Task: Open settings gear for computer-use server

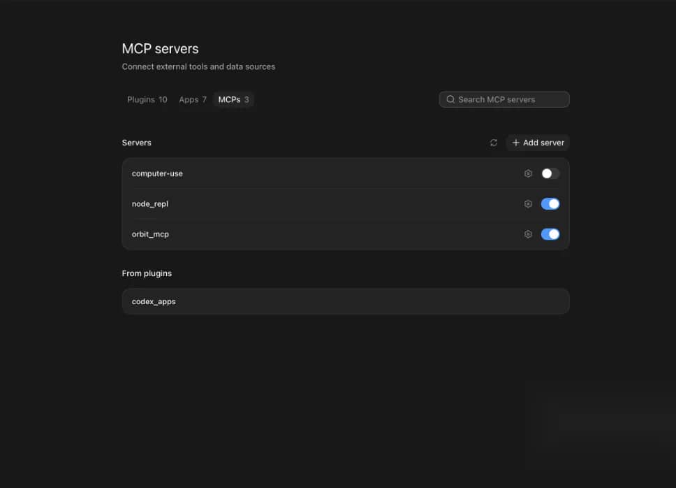Action: click(x=528, y=173)
